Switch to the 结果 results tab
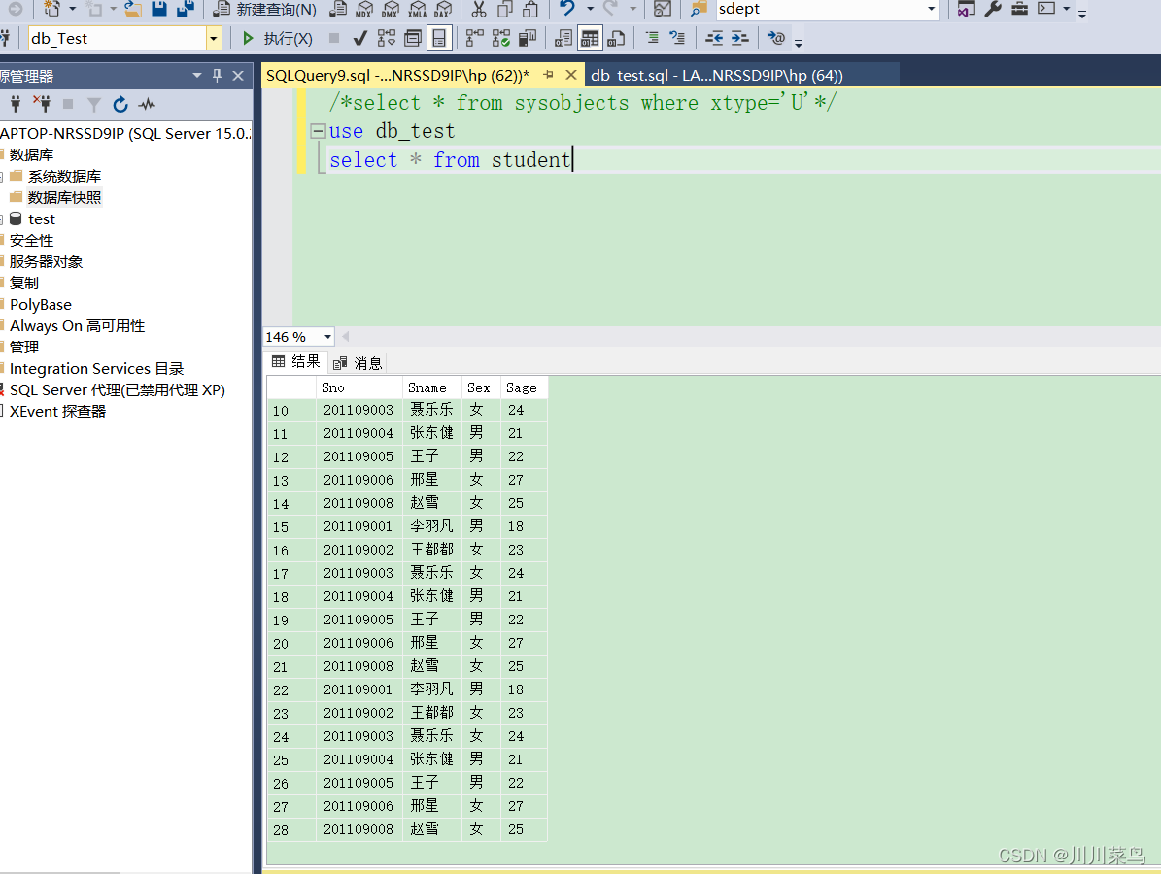The height and width of the screenshot is (874, 1161). (296, 361)
